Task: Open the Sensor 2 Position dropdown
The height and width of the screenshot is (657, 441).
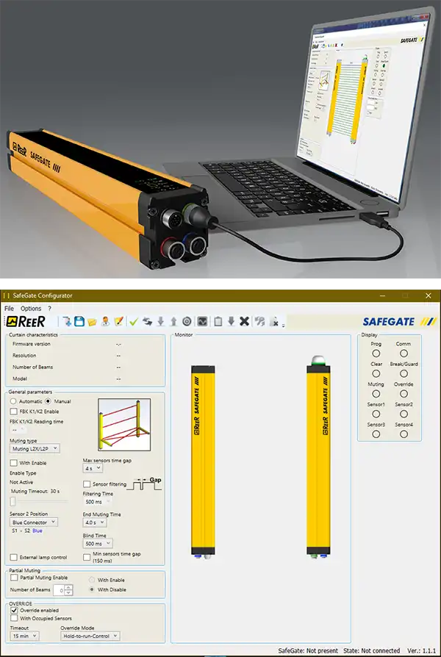Action: pos(34,522)
